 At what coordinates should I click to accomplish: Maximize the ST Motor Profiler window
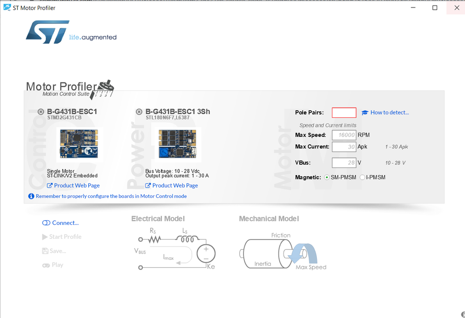point(435,7)
